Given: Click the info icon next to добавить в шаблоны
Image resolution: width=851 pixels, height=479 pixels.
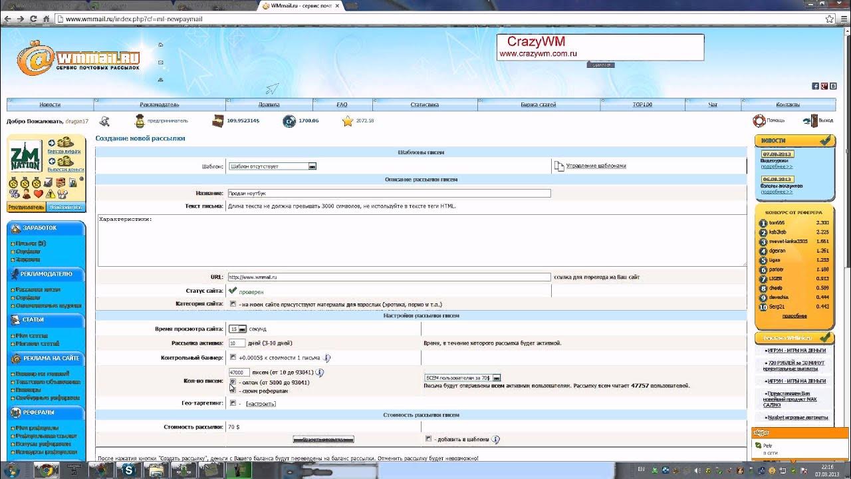Looking at the screenshot, I should pos(495,440).
